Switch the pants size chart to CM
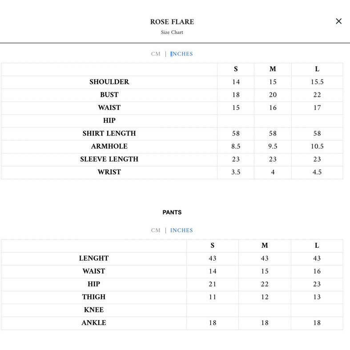Viewport: 350px width, 350px height. click(x=156, y=230)
